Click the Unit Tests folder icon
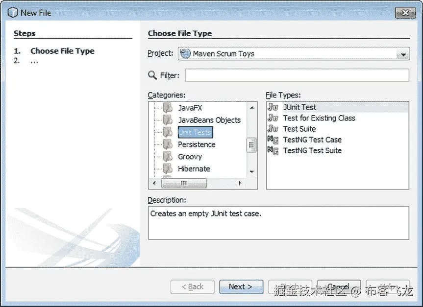Image resolution: width=423 pixels, height=307 pixels. [x=168, y=132]
